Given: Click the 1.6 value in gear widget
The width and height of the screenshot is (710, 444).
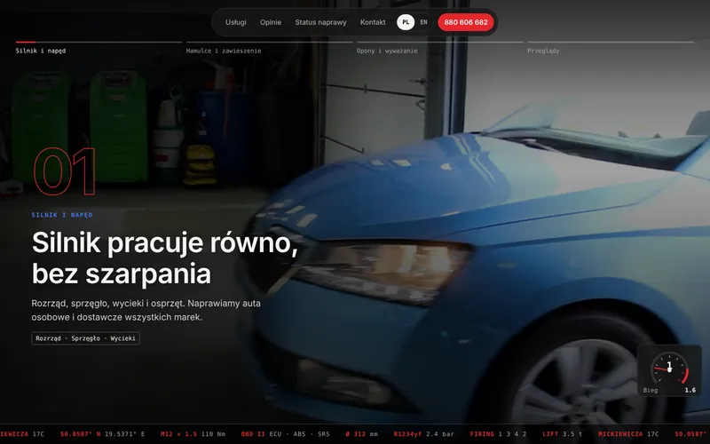Looking at the screenshot, I should point(690,390).
